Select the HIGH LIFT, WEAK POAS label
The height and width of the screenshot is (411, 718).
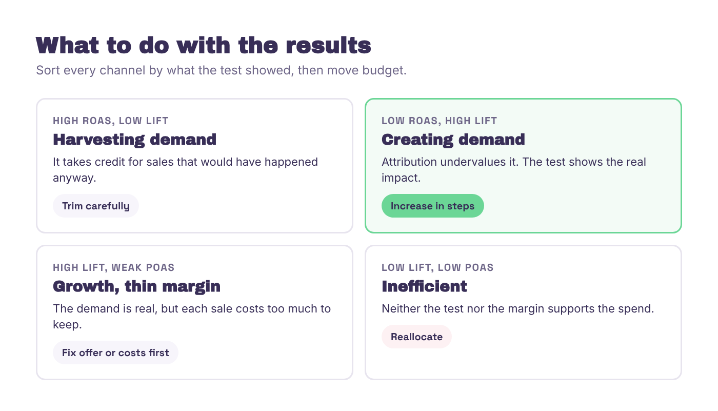(x=114, y=268)
